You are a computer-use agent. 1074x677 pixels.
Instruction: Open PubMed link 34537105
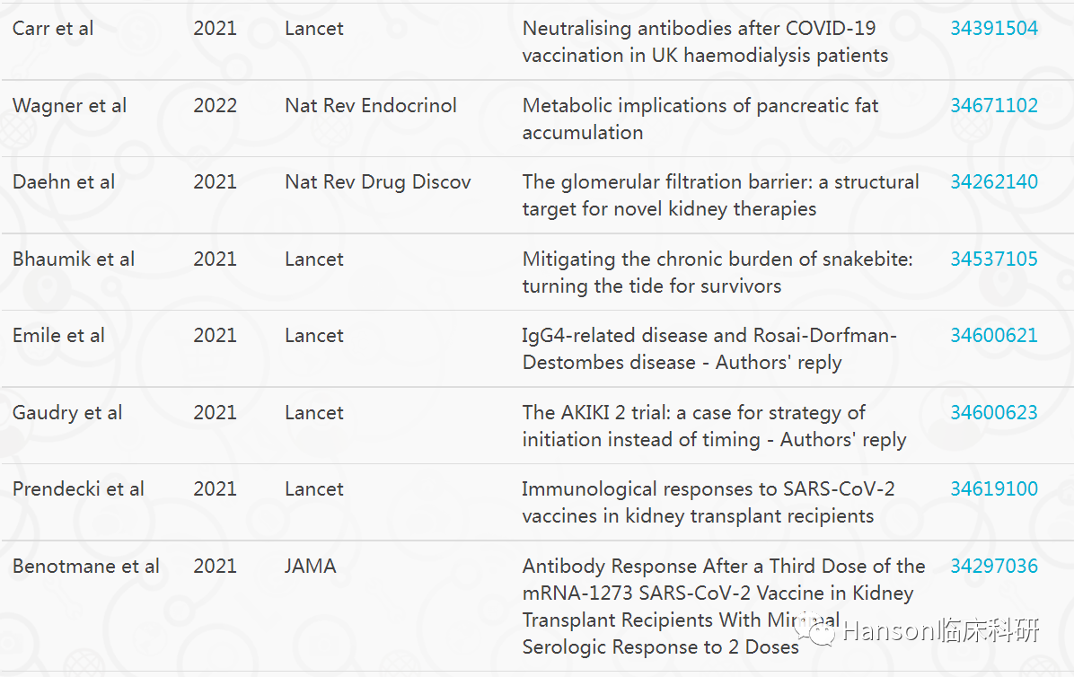994,259
